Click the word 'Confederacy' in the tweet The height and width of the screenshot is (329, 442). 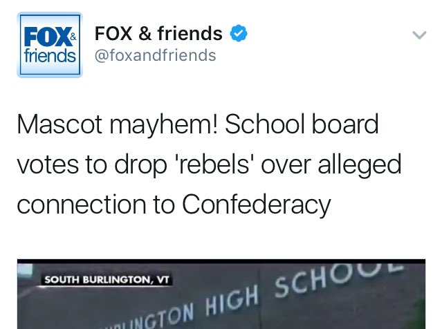256,205
